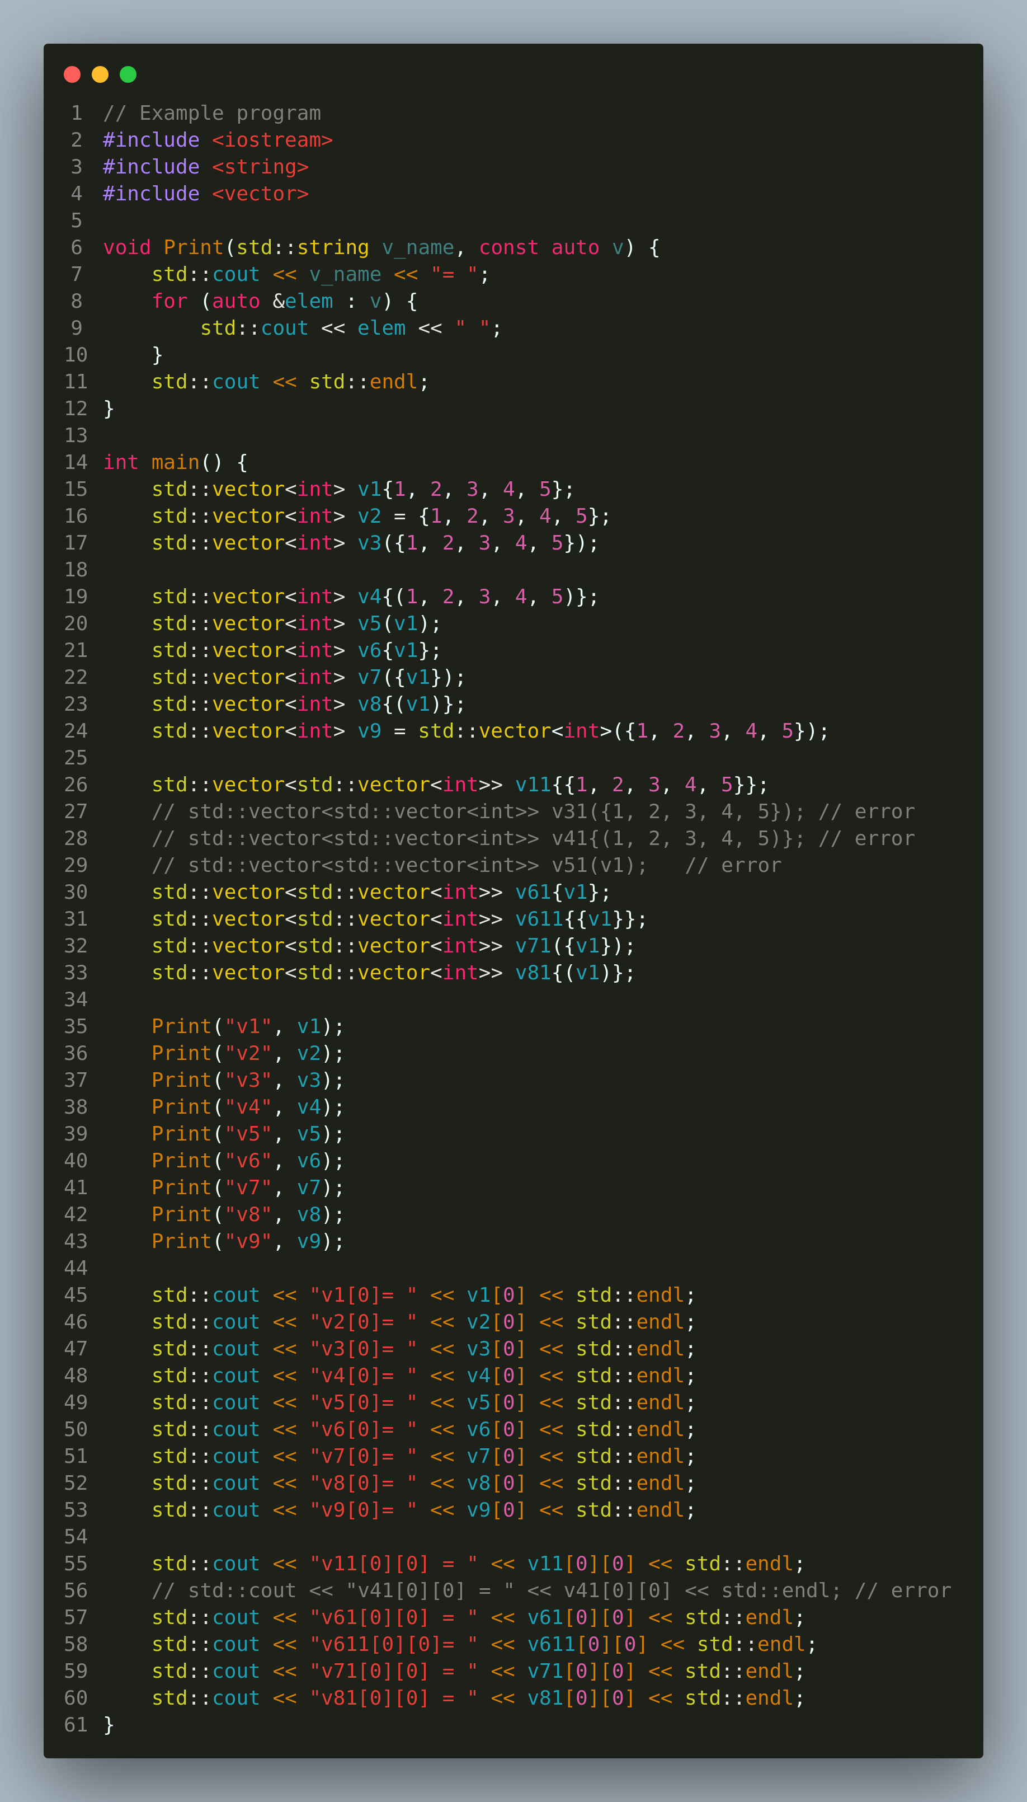The image size is (1027, 1802).
Task: Click '<vector>' include on line 4
Action: coord(260,193)
